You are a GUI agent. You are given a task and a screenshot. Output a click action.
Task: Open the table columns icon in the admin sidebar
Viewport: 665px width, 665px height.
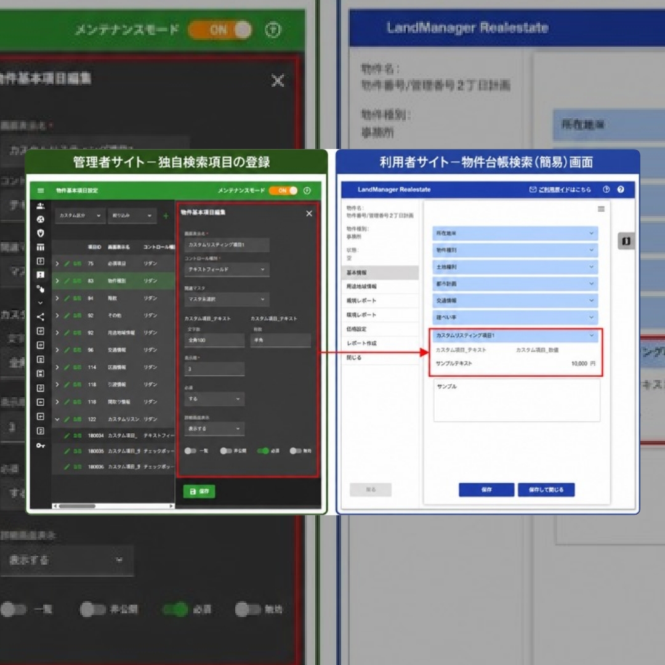(x=40, y=247)
